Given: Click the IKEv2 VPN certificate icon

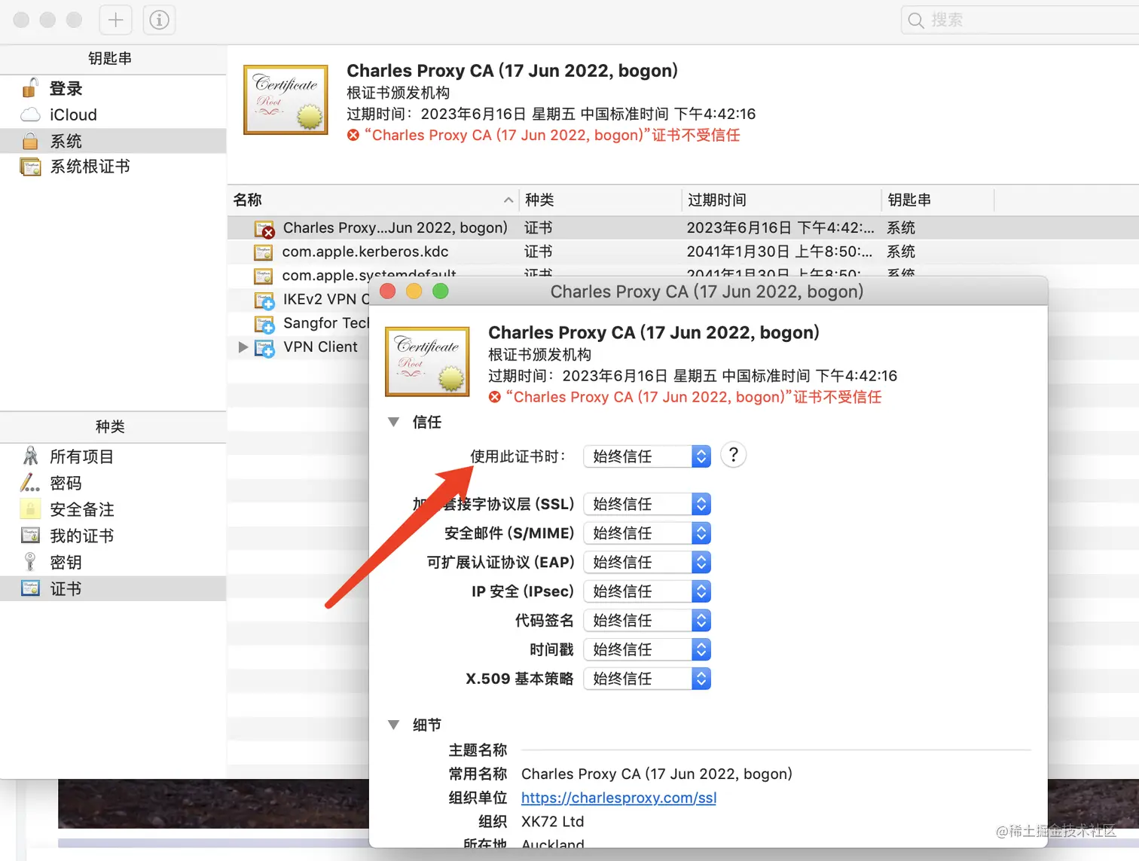Looking at the screenshot, I should tap(264, 301).
